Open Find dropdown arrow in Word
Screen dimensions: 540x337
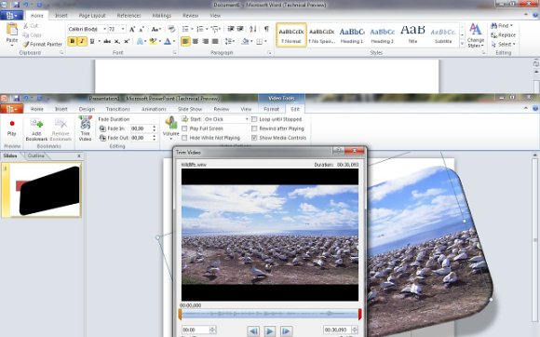click(511, 26)
